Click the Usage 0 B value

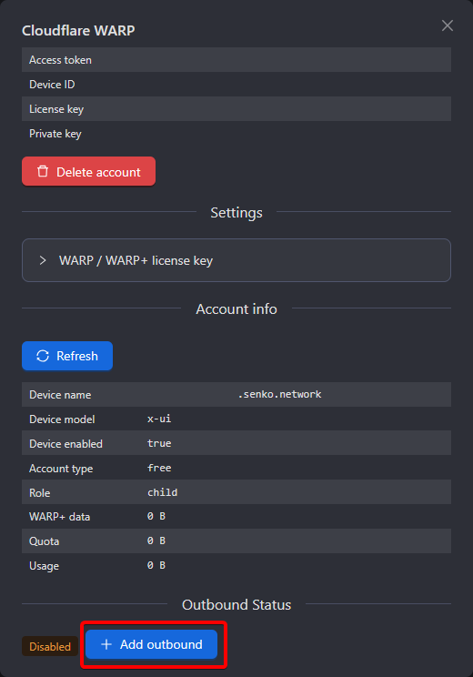(156, 566)
